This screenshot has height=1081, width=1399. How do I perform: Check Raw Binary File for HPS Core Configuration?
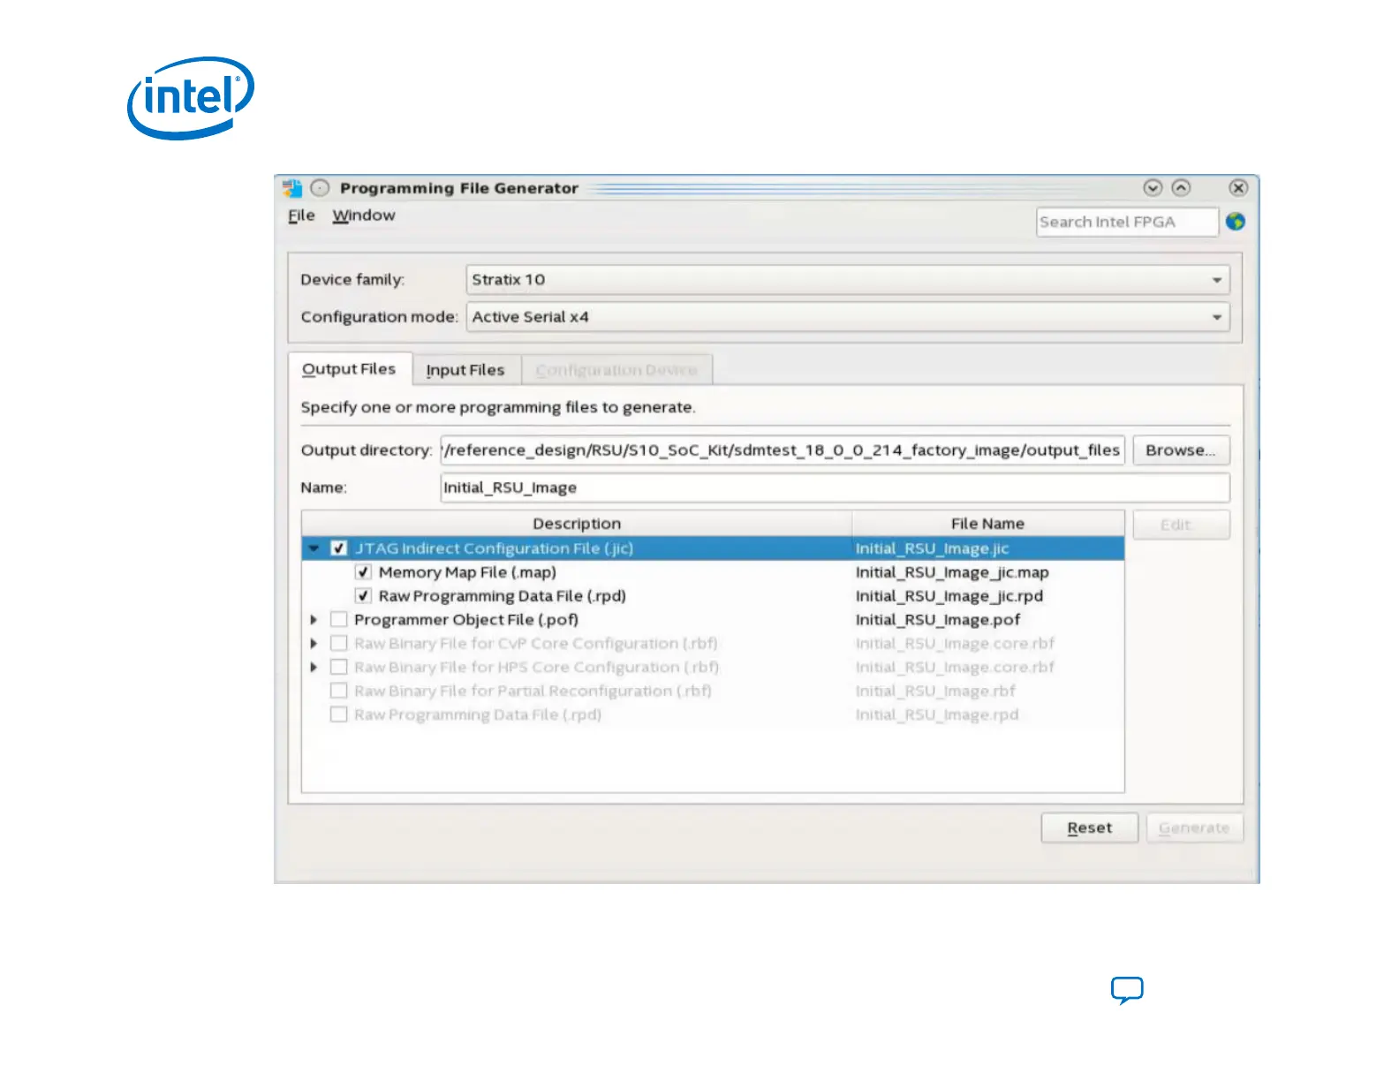(x=338, y=668)
